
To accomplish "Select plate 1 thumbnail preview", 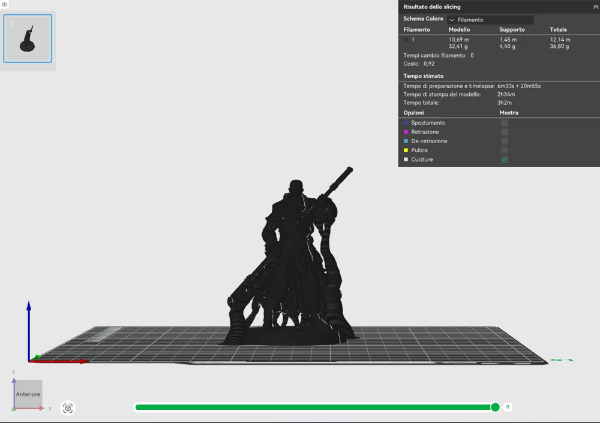I will coord(28,38).
